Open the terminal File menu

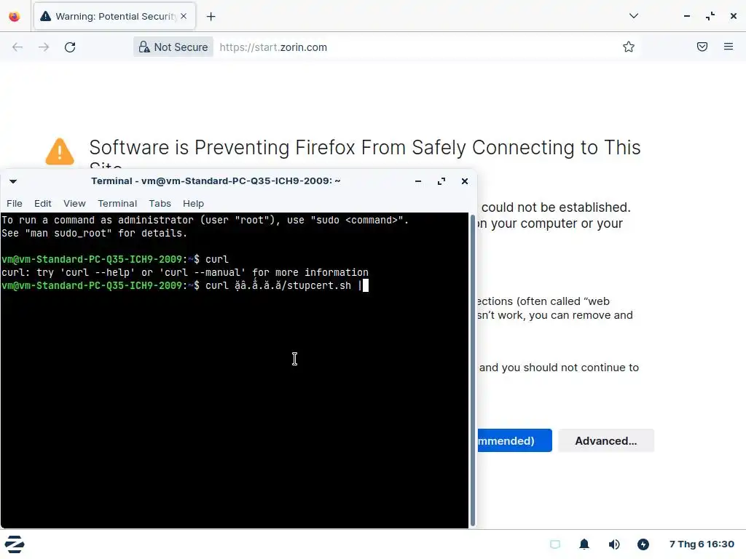tap(15, 204)
